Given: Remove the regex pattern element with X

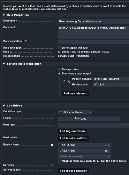Looking at the screenshot, I should point(69,82).
